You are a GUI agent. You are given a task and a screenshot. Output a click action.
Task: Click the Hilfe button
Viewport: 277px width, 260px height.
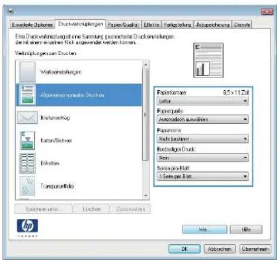click(x=246, y=229)
